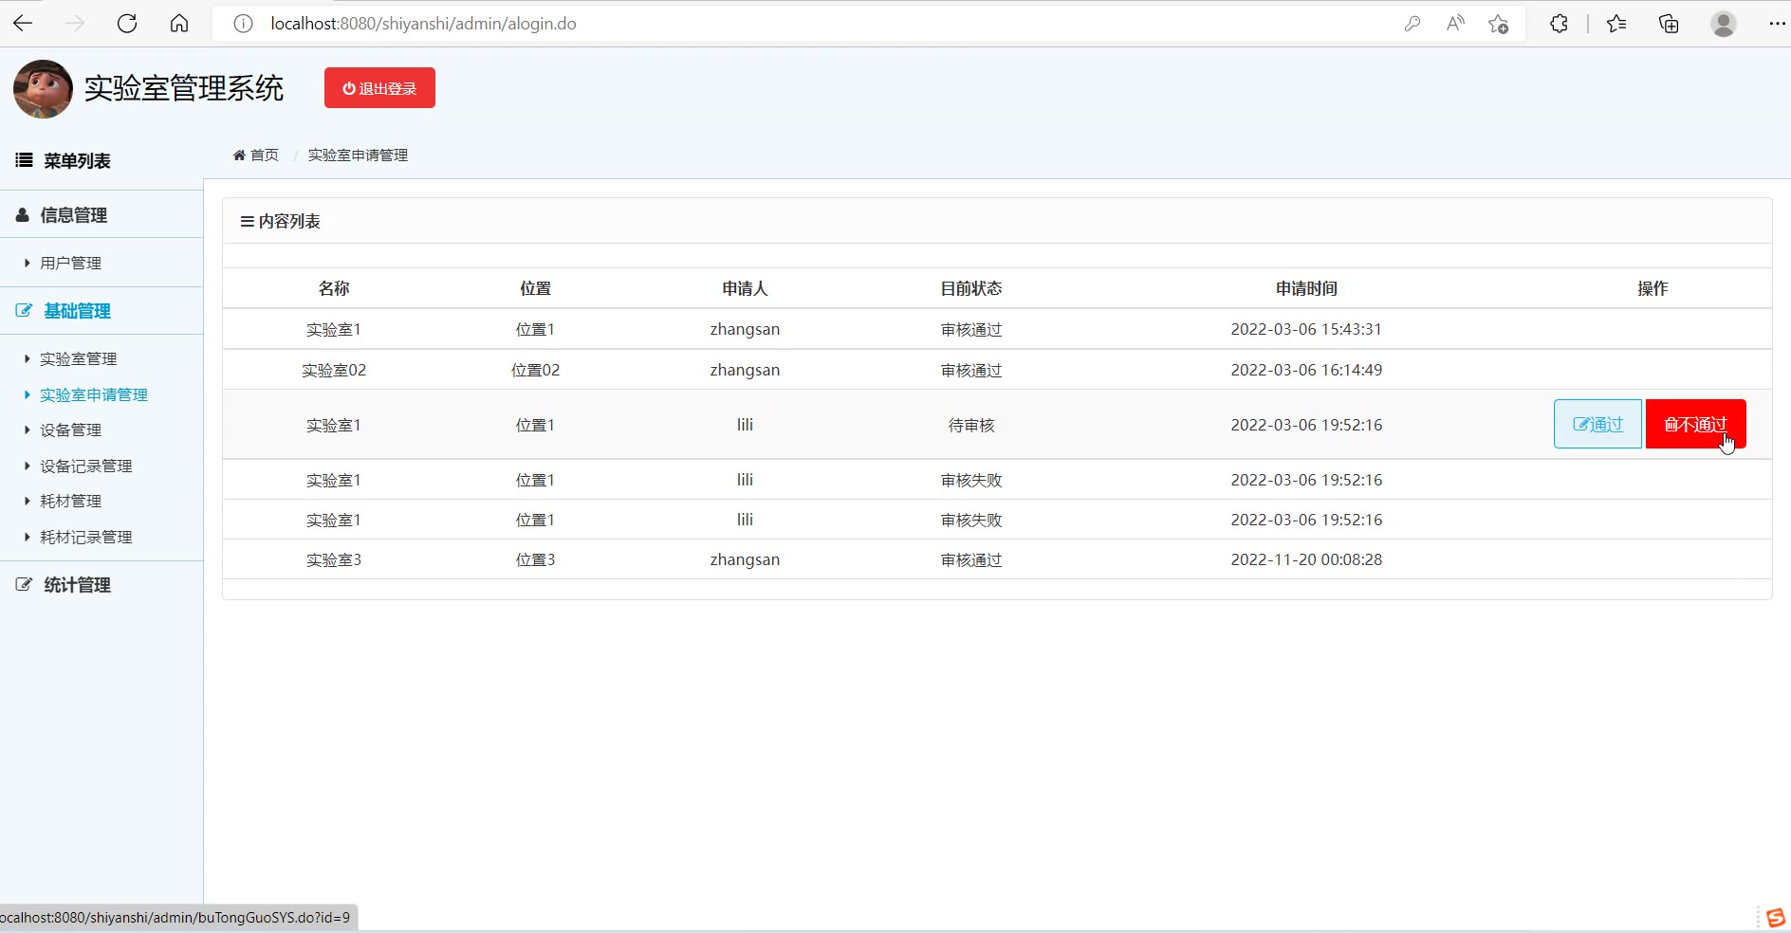
Task: Click the 统计管理 edit icon
Action: pyautogui.click(x=24, y=585)
